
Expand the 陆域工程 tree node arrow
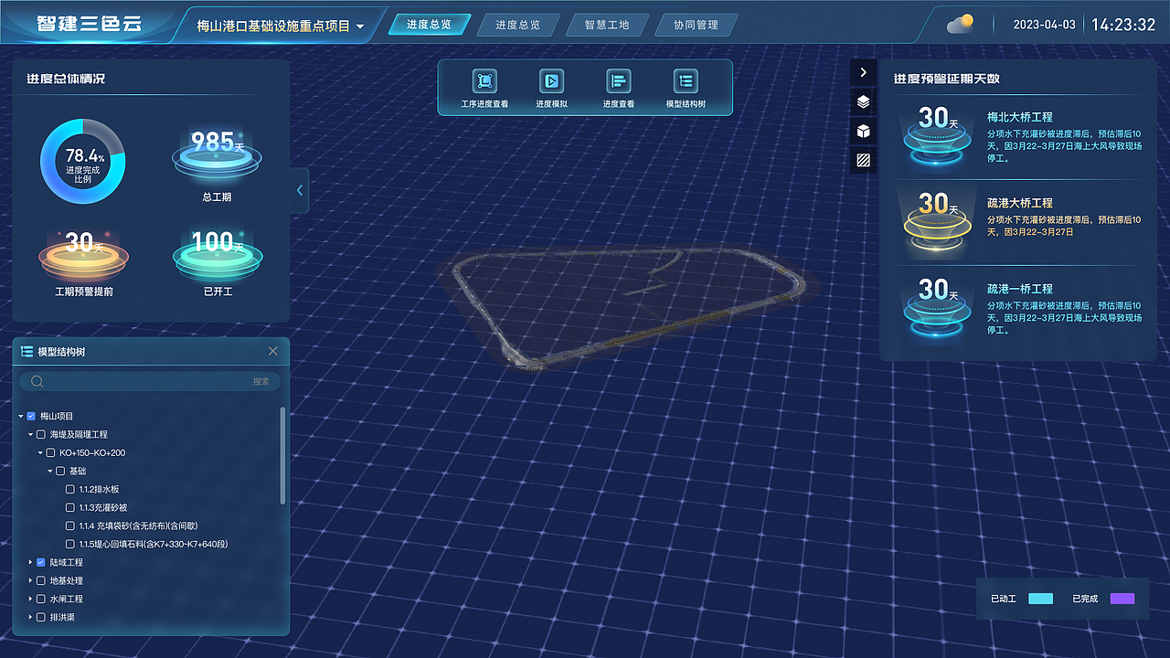(x=30, y=562)
